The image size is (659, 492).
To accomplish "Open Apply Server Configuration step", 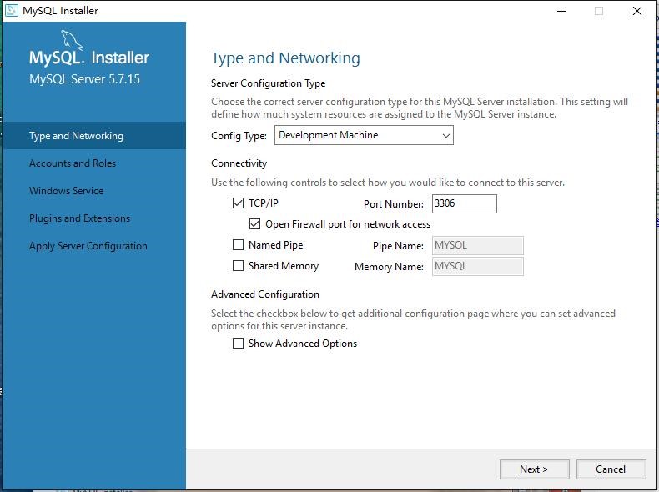I will tap(88, 246).
